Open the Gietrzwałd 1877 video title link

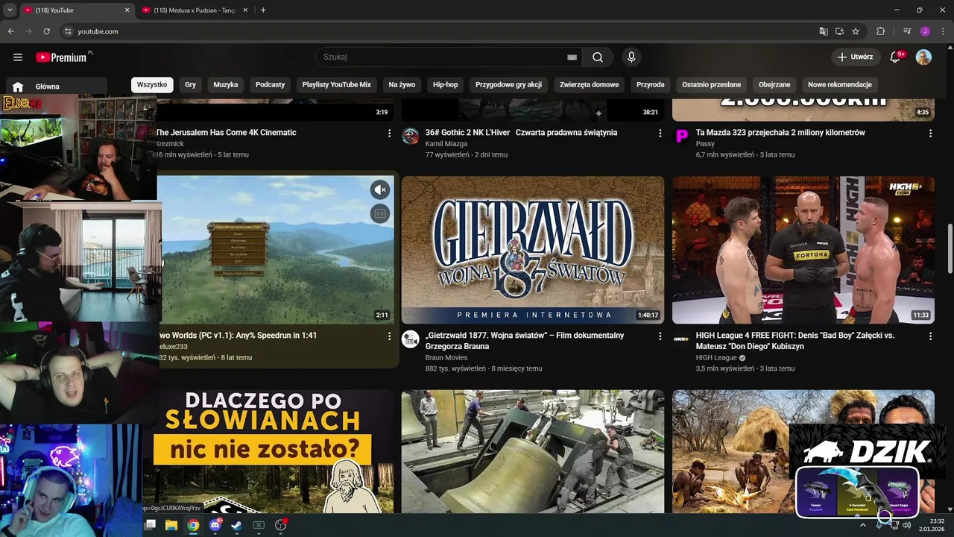coord(525,341)
